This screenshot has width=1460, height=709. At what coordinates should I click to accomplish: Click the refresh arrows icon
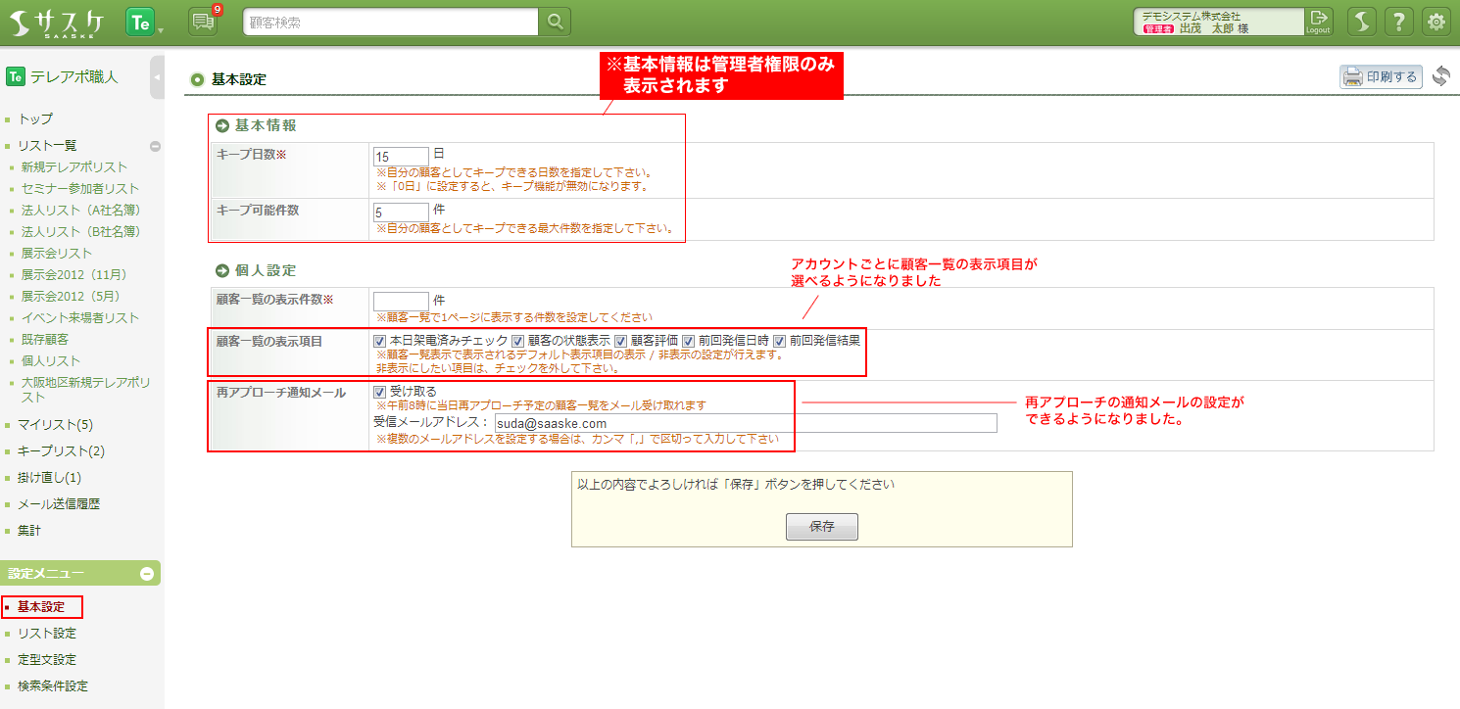click(x=1440, y=76)
